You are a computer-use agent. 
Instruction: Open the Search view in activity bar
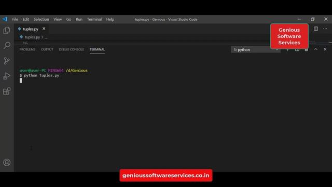tap(7, 45)
